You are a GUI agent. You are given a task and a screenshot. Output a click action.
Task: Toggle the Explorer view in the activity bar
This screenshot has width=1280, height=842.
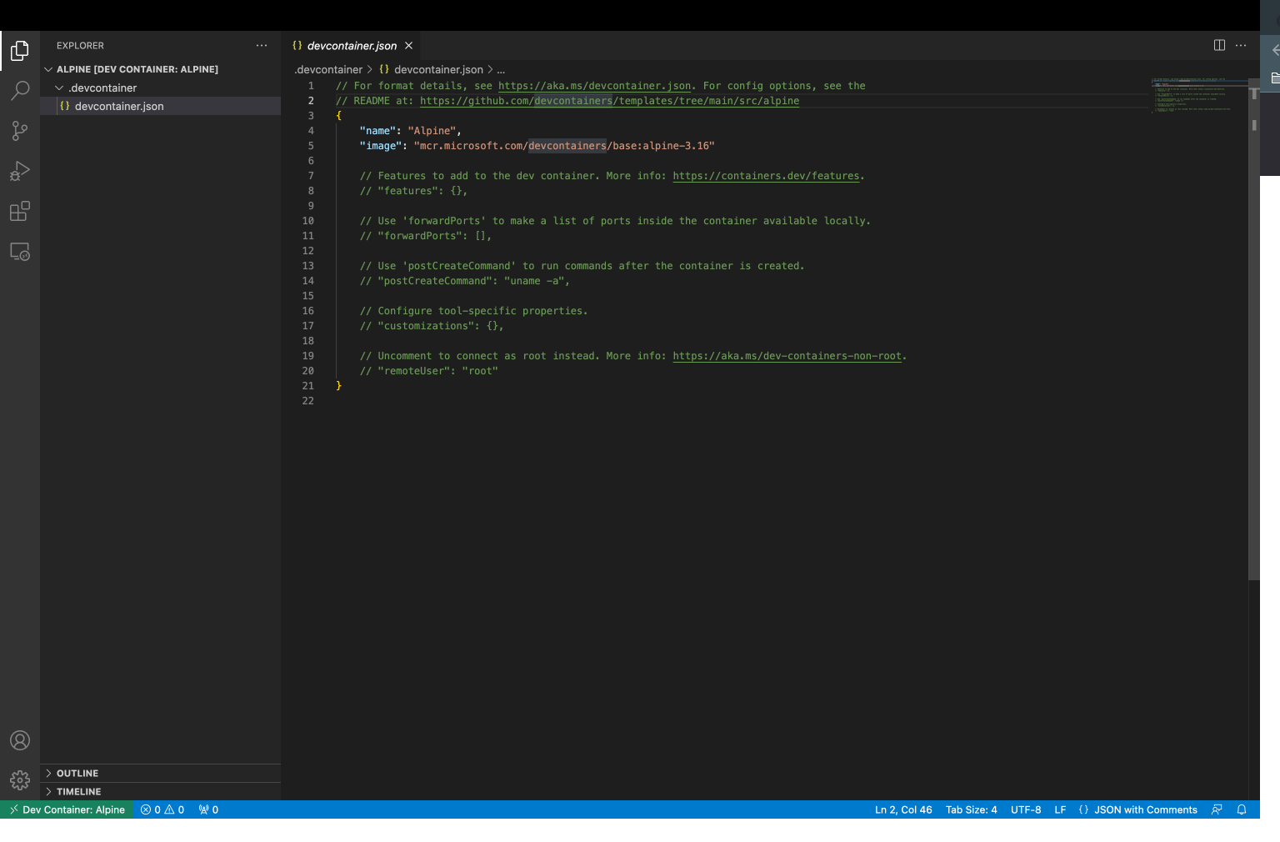coord(20,50)
